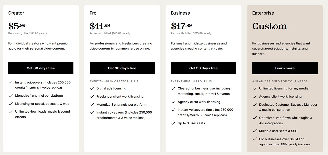Click Get 30 days free under Creator

(41, 68)
